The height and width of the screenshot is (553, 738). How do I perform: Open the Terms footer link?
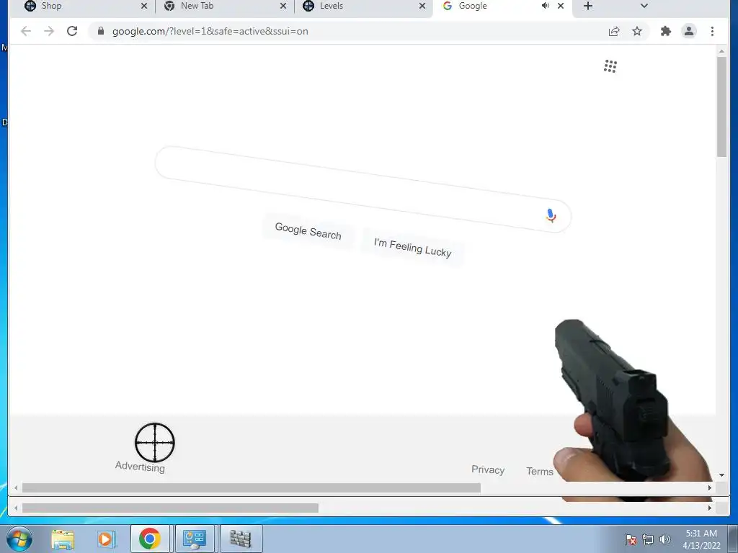click(539, 471)
